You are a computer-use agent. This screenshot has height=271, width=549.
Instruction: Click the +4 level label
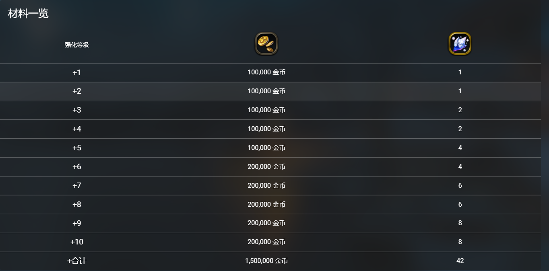click(76, 129)
